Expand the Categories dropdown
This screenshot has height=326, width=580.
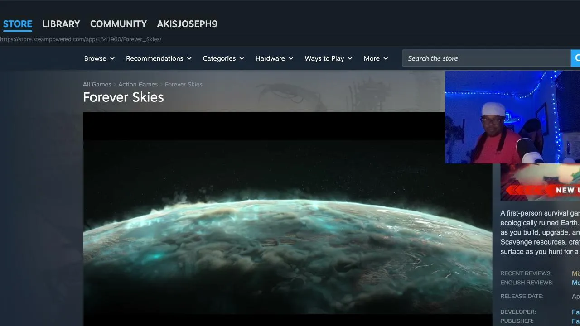click(223, 58)
